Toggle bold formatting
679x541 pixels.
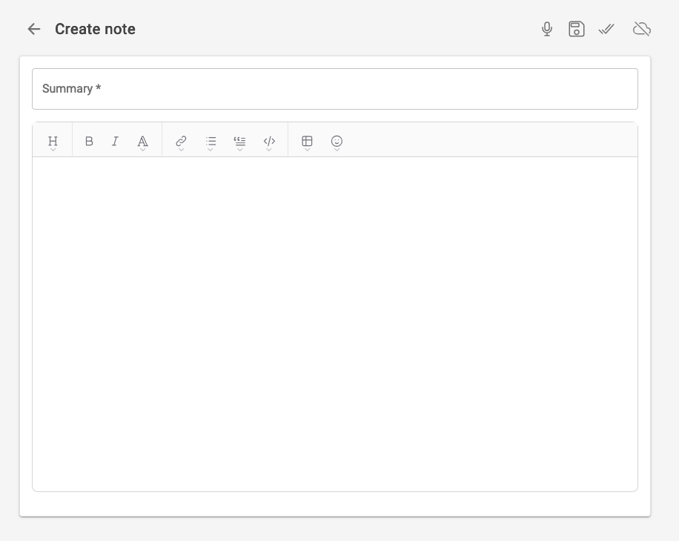(x=89, y=141)
